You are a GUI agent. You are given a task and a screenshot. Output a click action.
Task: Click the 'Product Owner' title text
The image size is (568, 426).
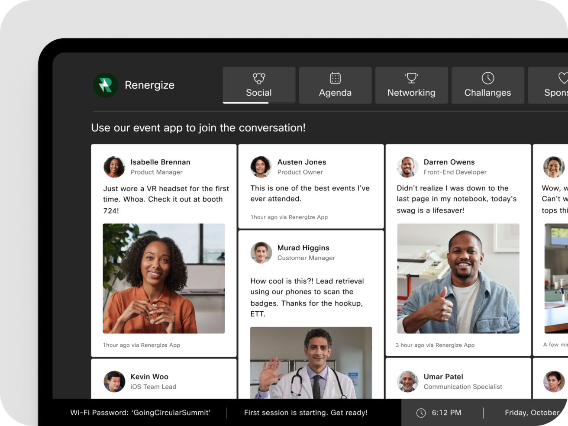pos(300,172)
